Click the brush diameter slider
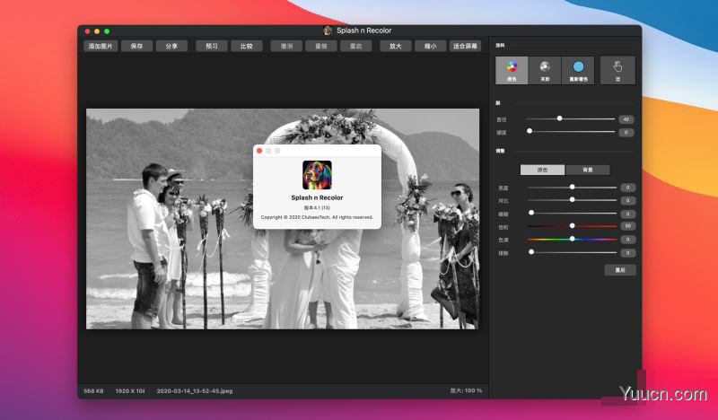Image resolution: width=718 pixels, height=420 pixels. (571, 118)
